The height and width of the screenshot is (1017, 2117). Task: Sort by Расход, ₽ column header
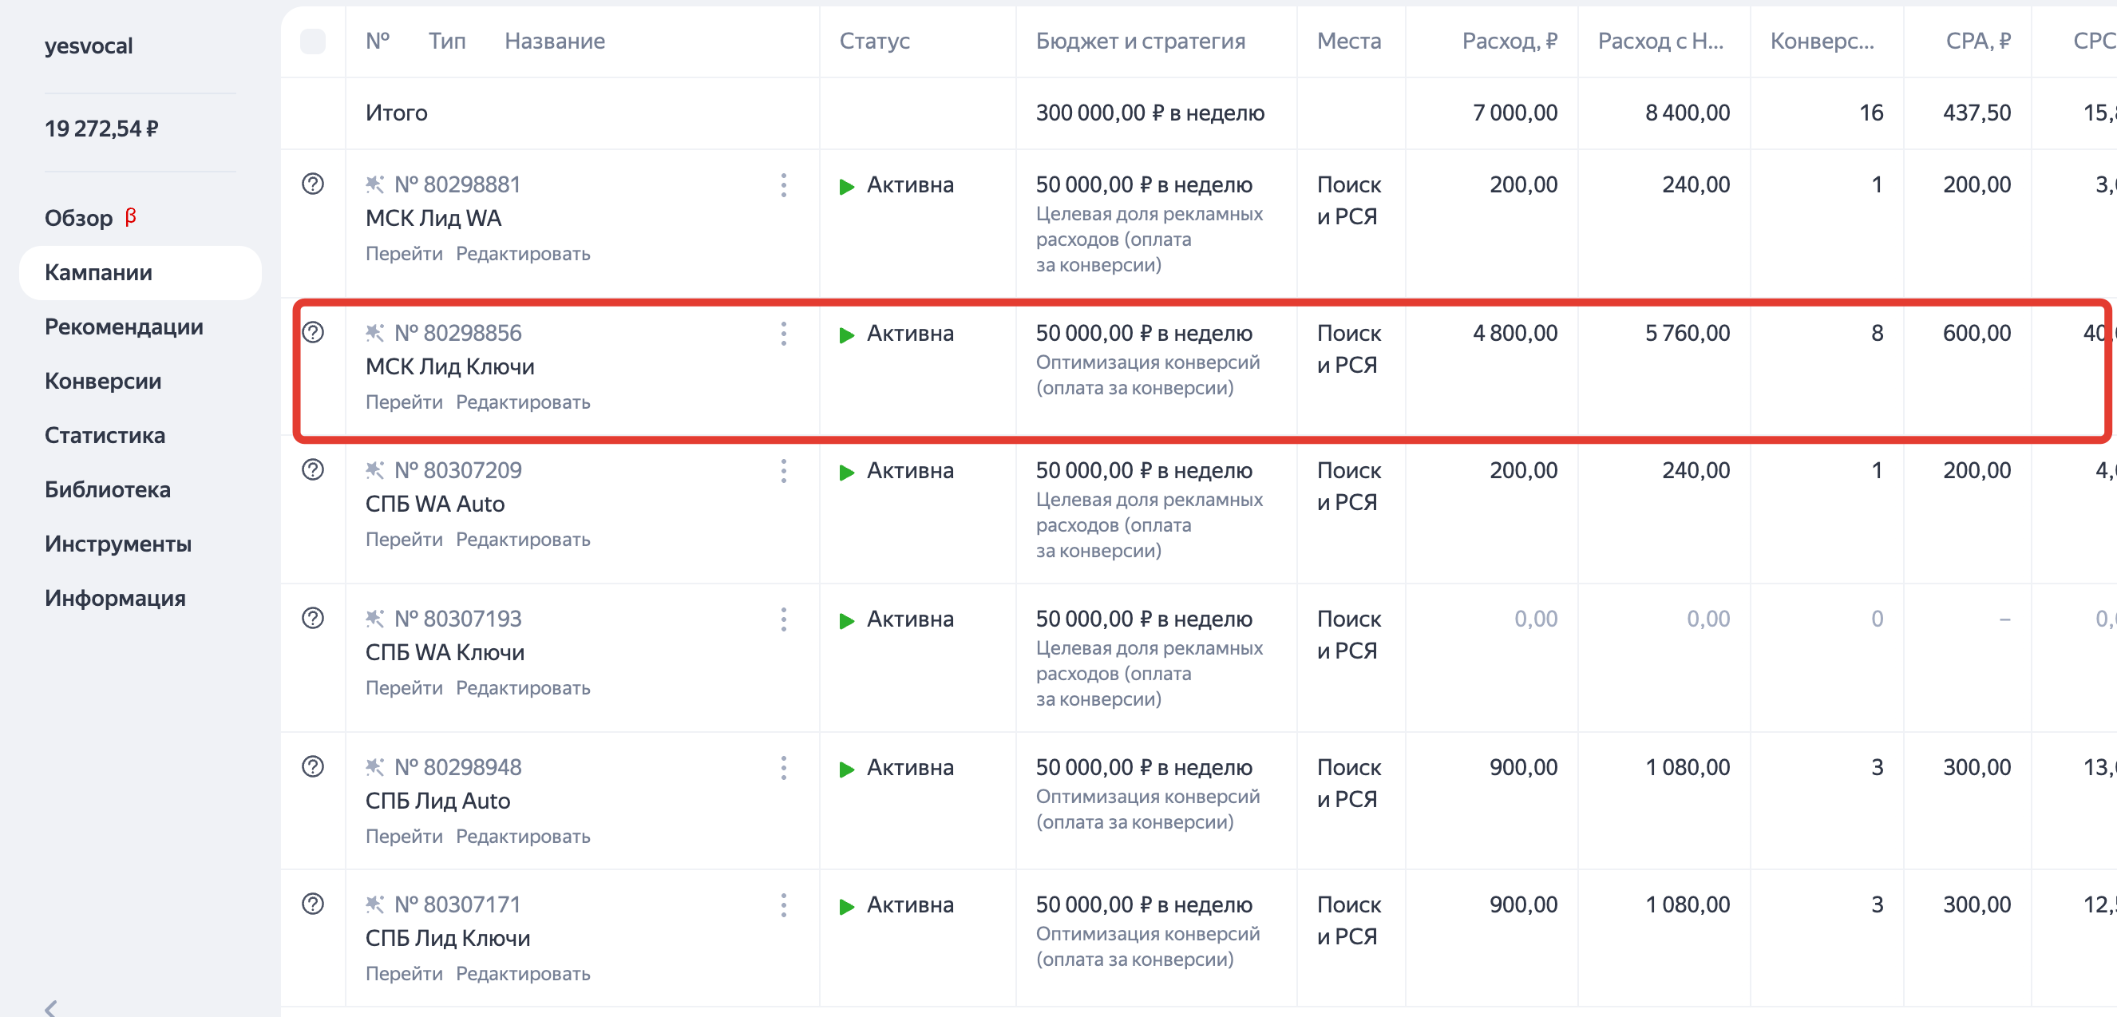[1509, 41]
